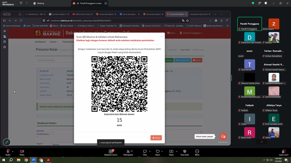The width and height of the screenshot is (291, 163).
Task: Open the More options ellipsis in Zoom
Action: click(197, 151)
